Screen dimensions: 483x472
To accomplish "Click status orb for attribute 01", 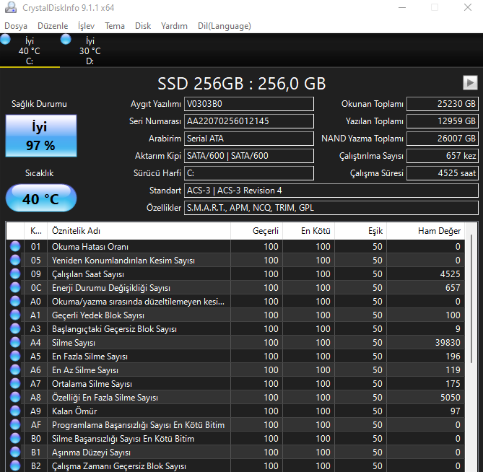I will 15,246.
